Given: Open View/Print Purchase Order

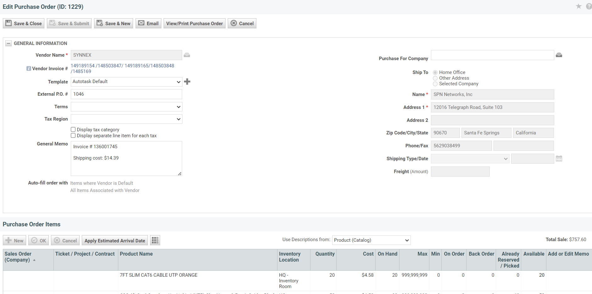Looking at the screenshot, I should [194, 23].
